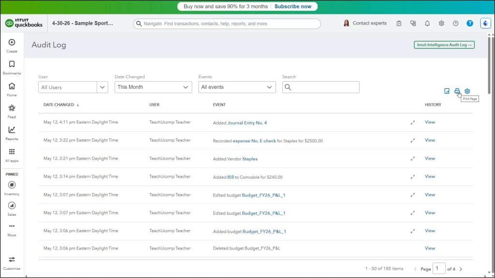Go to the next page arrow
Screen dimensions: 495x278
461,269
